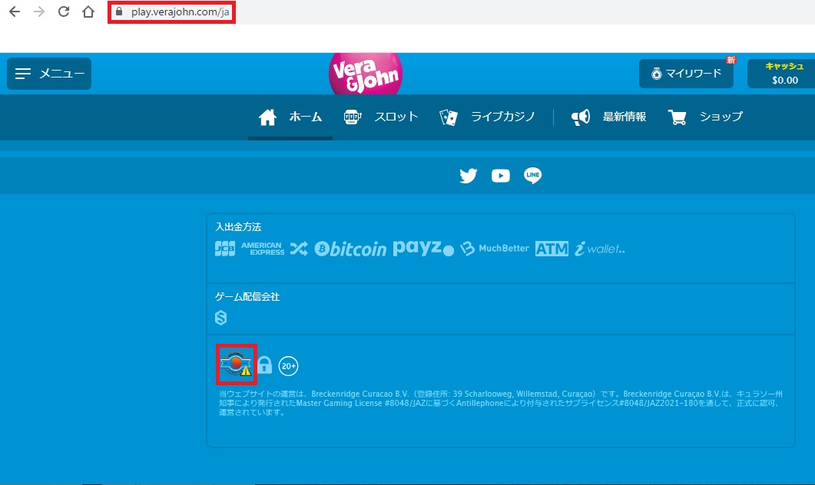
Task: Choose the payz payment logo
Action: point(423,248)
